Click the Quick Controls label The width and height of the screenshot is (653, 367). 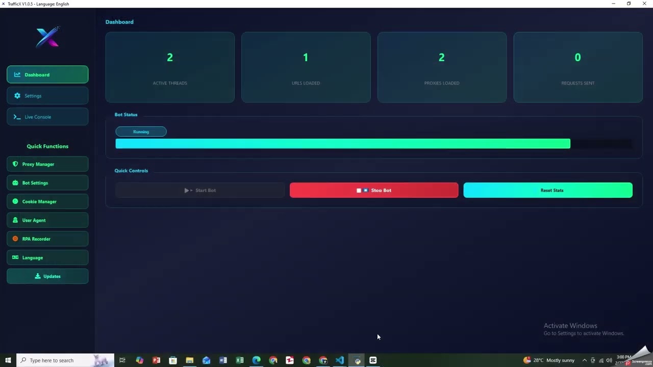pyautogui.click(x=131, y=171)
